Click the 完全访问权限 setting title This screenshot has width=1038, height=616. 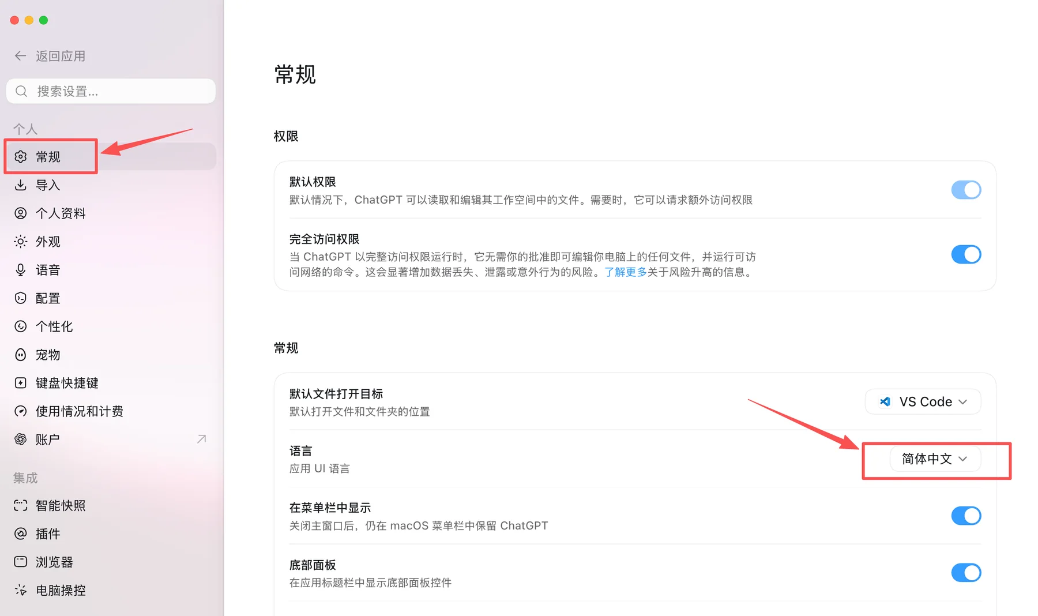pos(324,239)
